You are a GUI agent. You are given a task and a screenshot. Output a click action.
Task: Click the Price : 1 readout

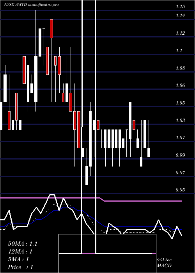(20, 267)
